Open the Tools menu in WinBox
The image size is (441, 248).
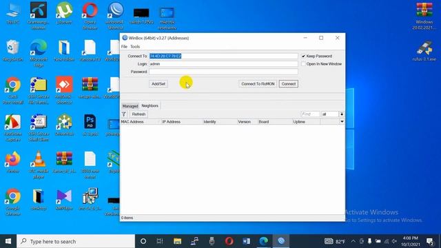coord(135,47)
